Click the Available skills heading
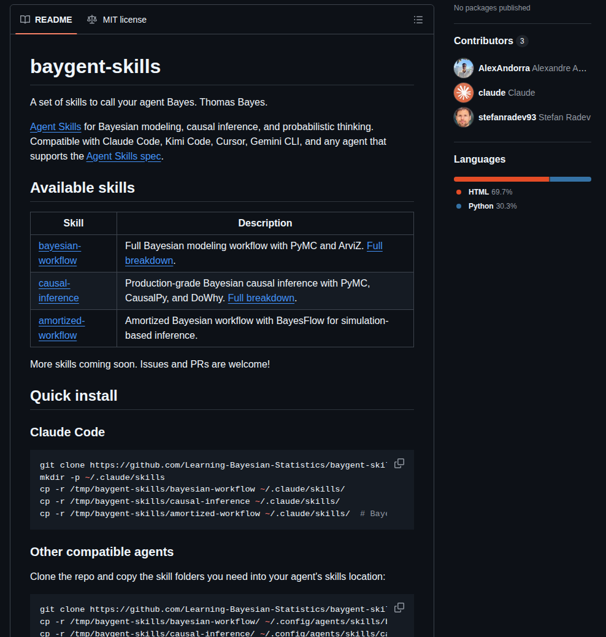This screenshot has width=606, height=637. click(x=82, y=188)
